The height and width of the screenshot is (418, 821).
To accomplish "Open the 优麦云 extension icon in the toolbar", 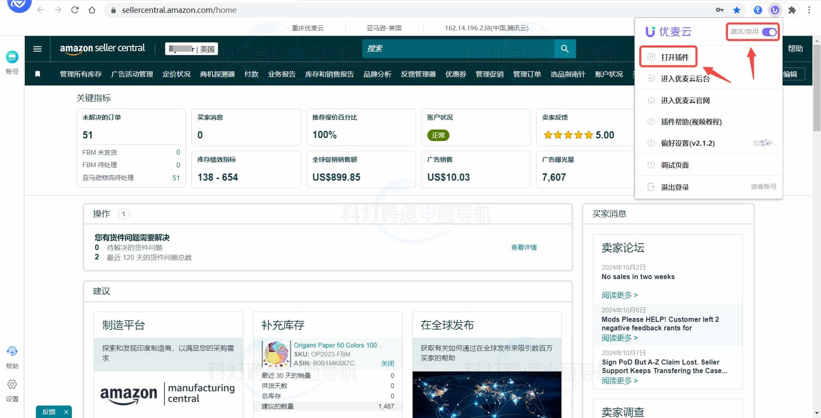I will (x=775, y=10).
